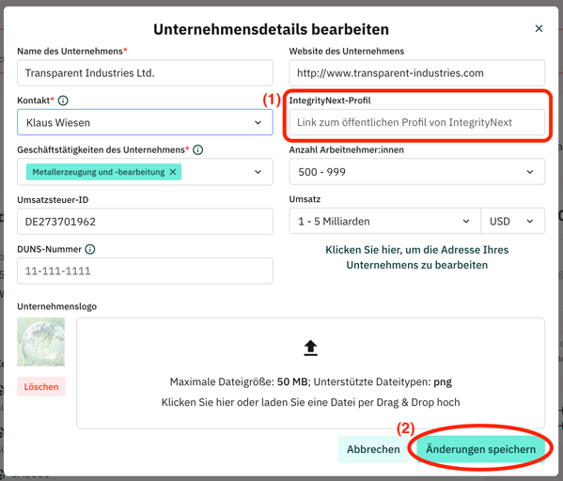Click the IntegrityNext-Profil link field
Screen dimensions: 563x481
[x=417, y=122]
